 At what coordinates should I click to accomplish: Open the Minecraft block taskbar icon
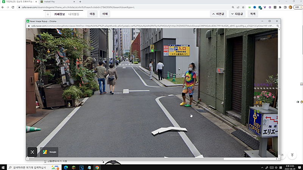[x=73, y=167]
